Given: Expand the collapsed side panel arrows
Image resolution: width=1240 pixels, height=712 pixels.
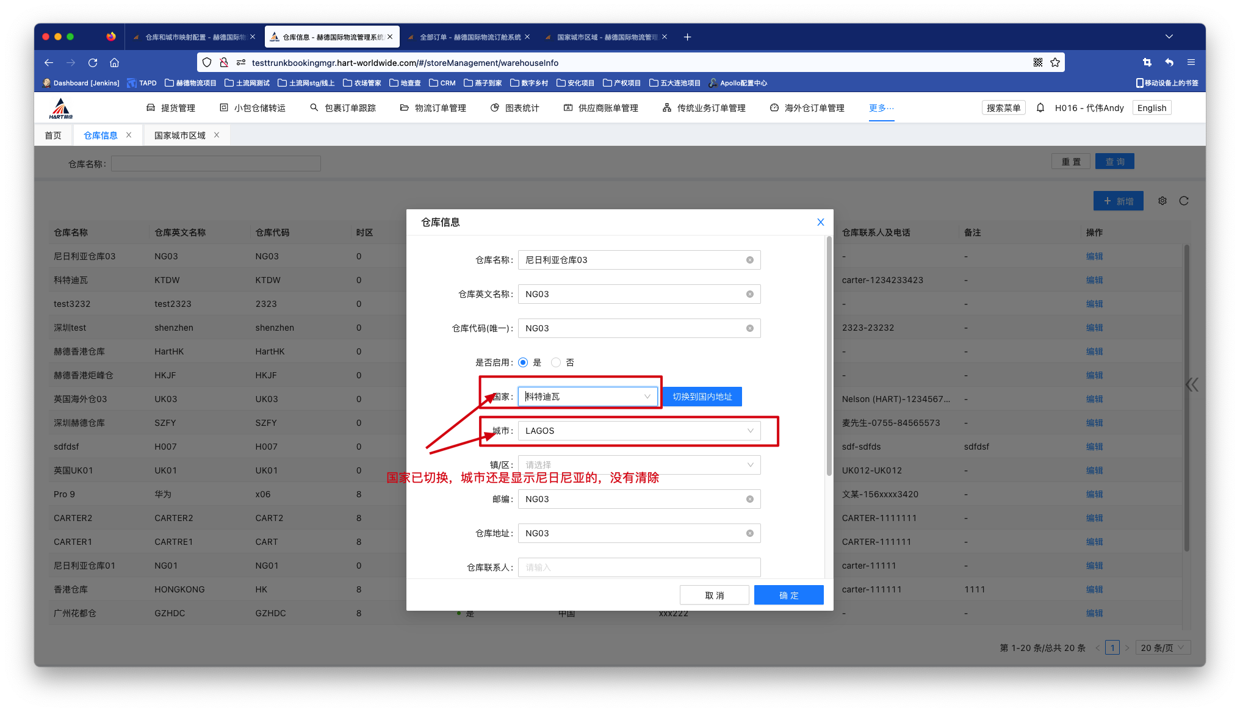Looking at the screenshot, I should click(x=1192, y=384).
